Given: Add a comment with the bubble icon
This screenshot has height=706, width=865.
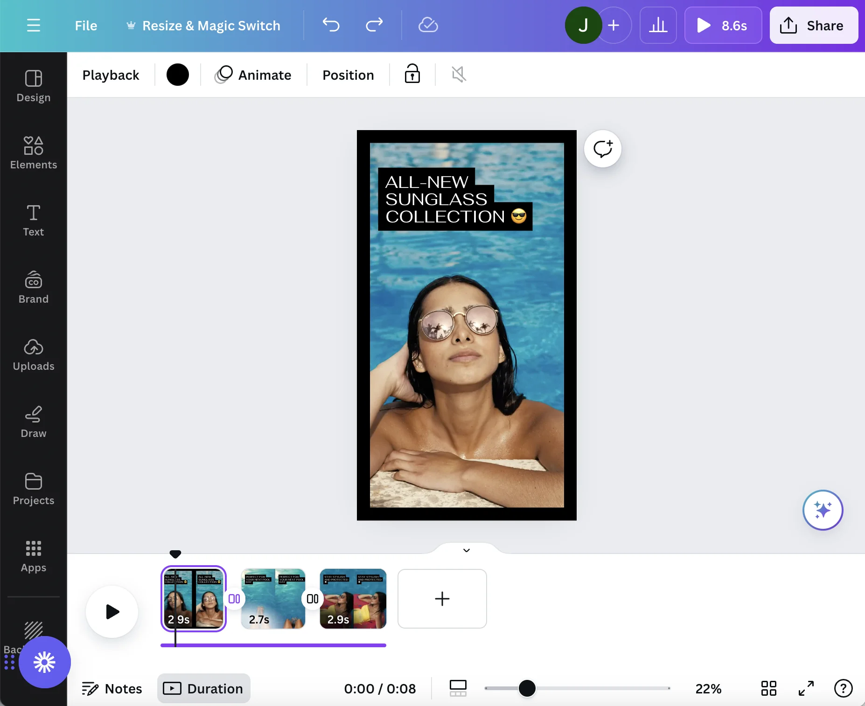Looking at the screenshot, I should pos(603,149).
